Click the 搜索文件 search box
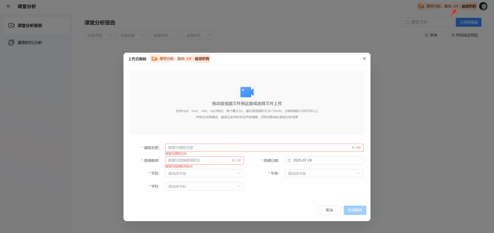494x233 pixels. coord(427,22)
